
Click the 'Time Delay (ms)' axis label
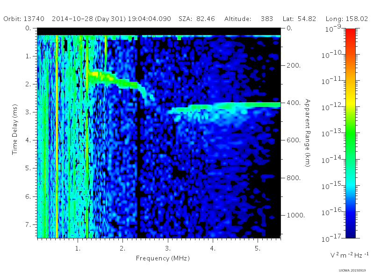point(15,130)
